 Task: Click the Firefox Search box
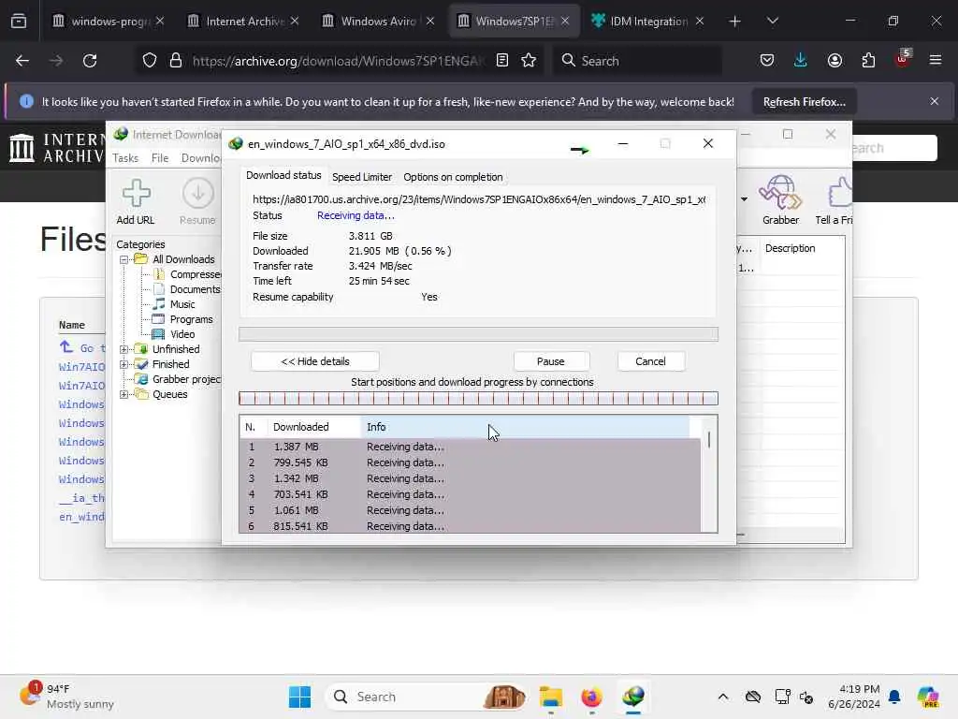coord(638,61)
